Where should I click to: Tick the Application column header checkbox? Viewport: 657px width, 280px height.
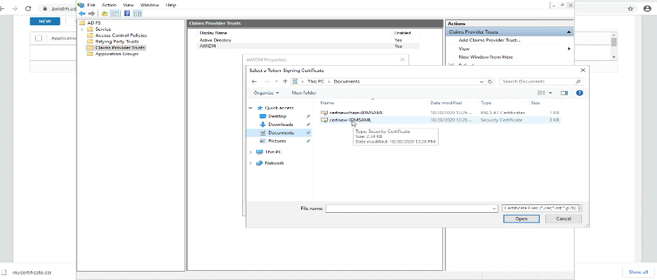point(40,38)
